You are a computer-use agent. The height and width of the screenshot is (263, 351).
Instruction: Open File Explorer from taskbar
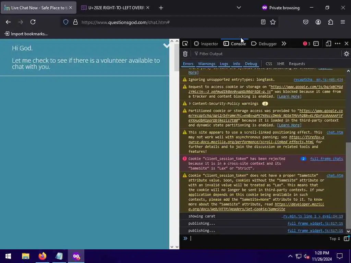25,256
